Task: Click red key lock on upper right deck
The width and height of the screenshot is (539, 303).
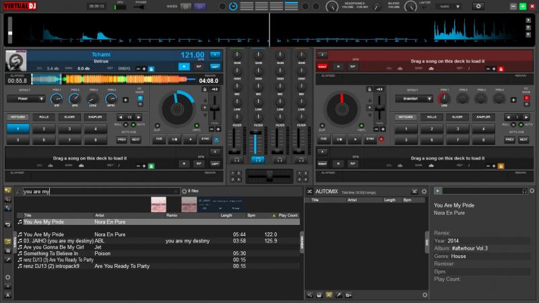Action: pyautogui.click(x=501, y=69)
